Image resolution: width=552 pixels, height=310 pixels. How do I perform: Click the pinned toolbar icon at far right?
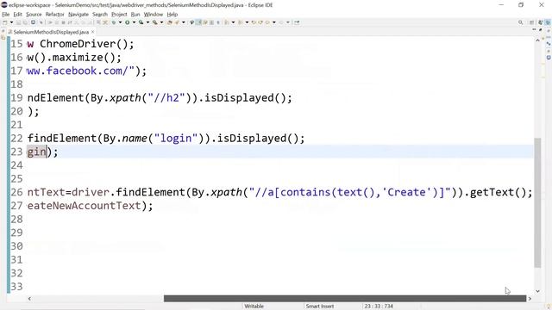point(297,22)
